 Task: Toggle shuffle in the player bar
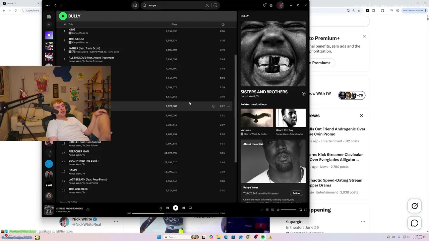point(161,208)
